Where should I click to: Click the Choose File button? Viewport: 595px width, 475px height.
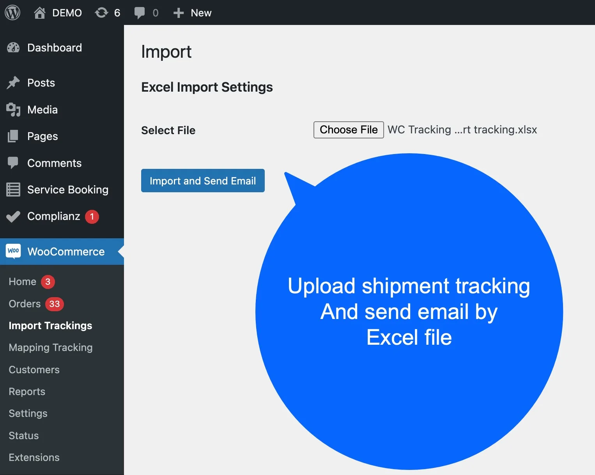click(349, 130)
